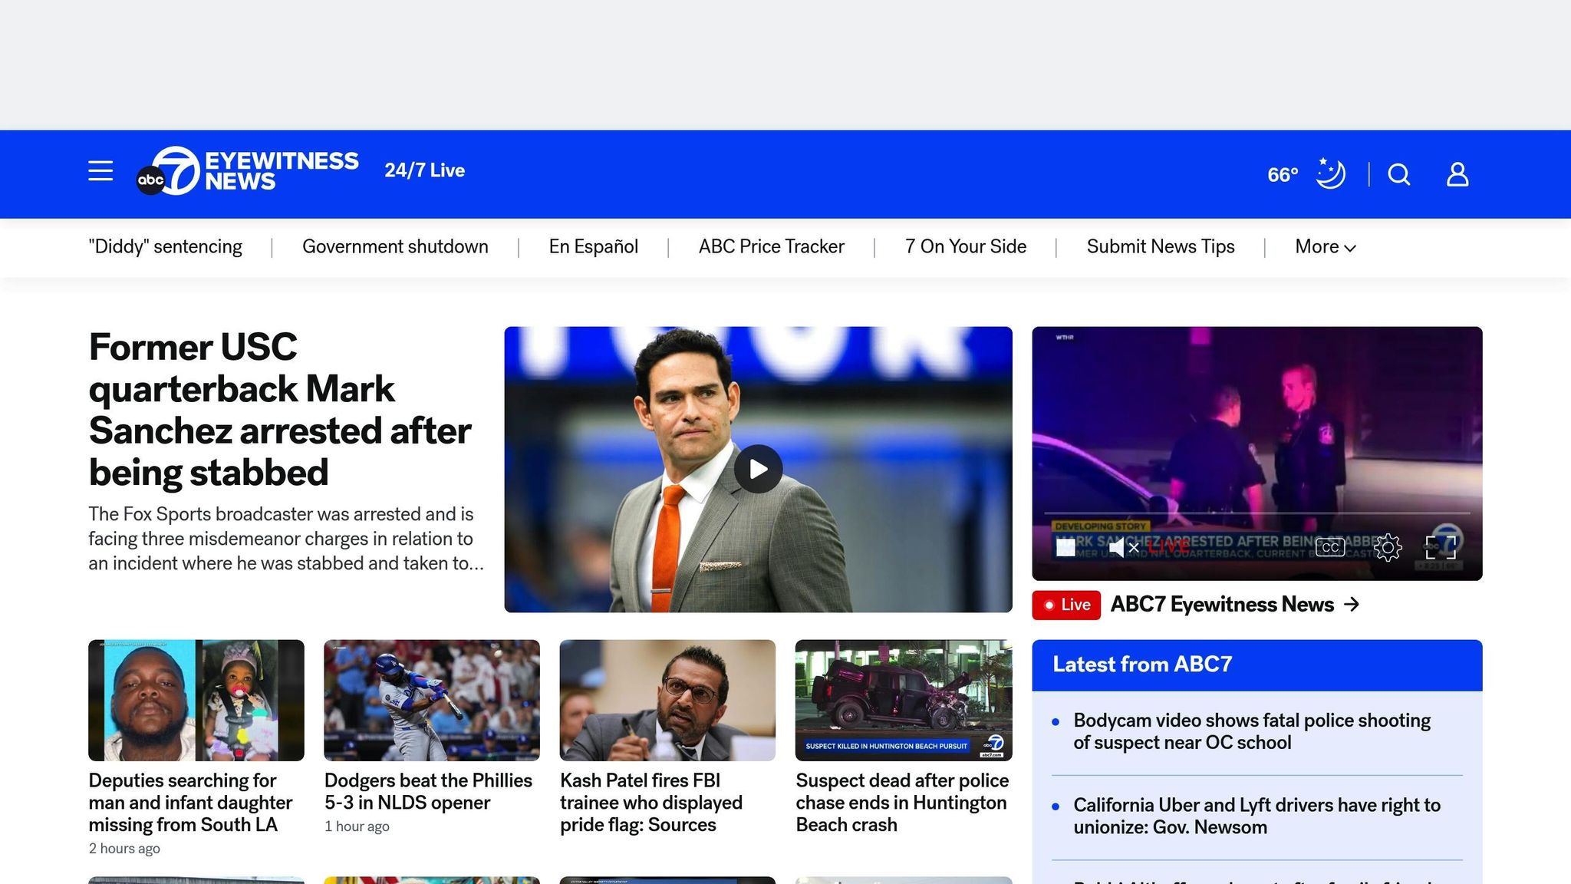Open missing man and infant thumbnail
The height and width of the screenshot is (884, 1571).
point(196,701)
